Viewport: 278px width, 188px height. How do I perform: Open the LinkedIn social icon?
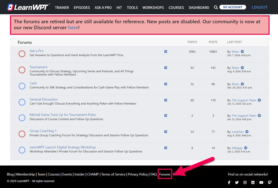pos(253,183)
